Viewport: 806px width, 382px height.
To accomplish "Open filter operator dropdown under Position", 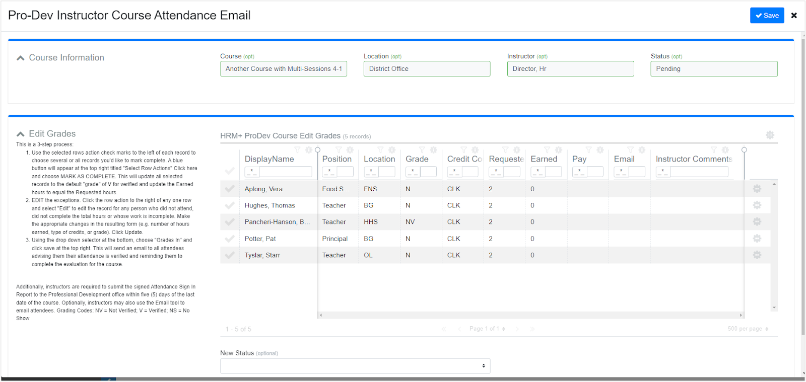I will (x=329, y=172).
